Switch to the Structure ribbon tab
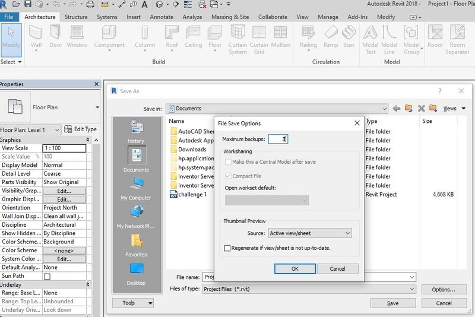475x317 pixels. click(76, 17)
